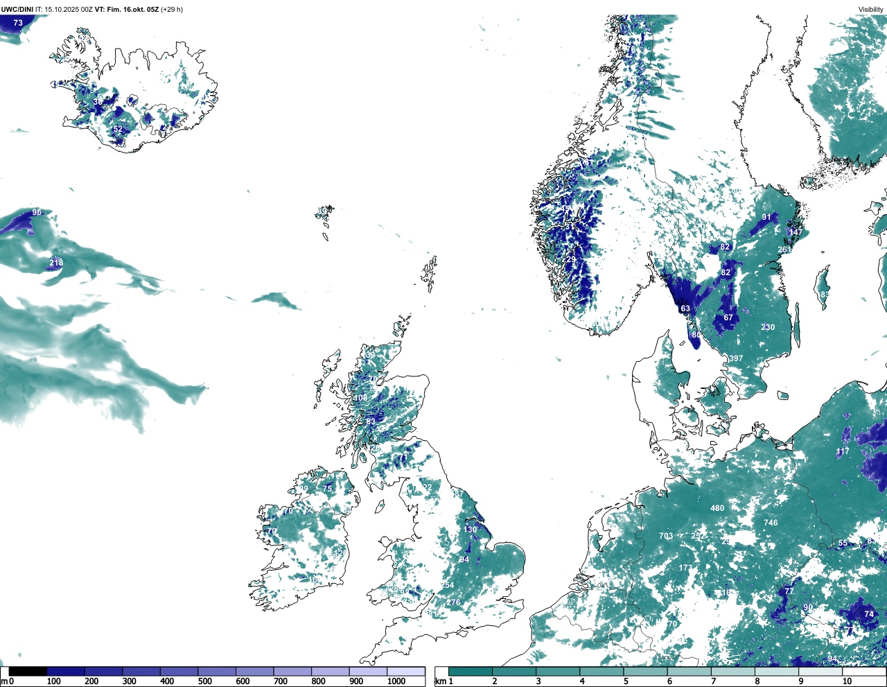Click the '1000' tick label on meter legend

(x=396, y=681)
